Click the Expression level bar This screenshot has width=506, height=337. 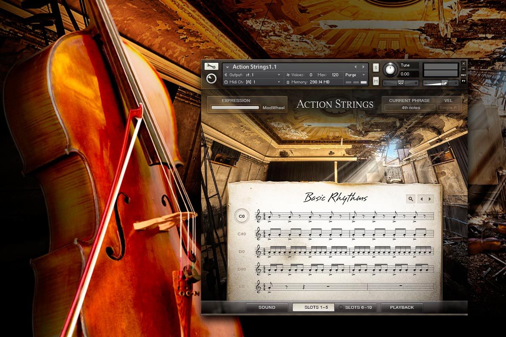[235, 108]
